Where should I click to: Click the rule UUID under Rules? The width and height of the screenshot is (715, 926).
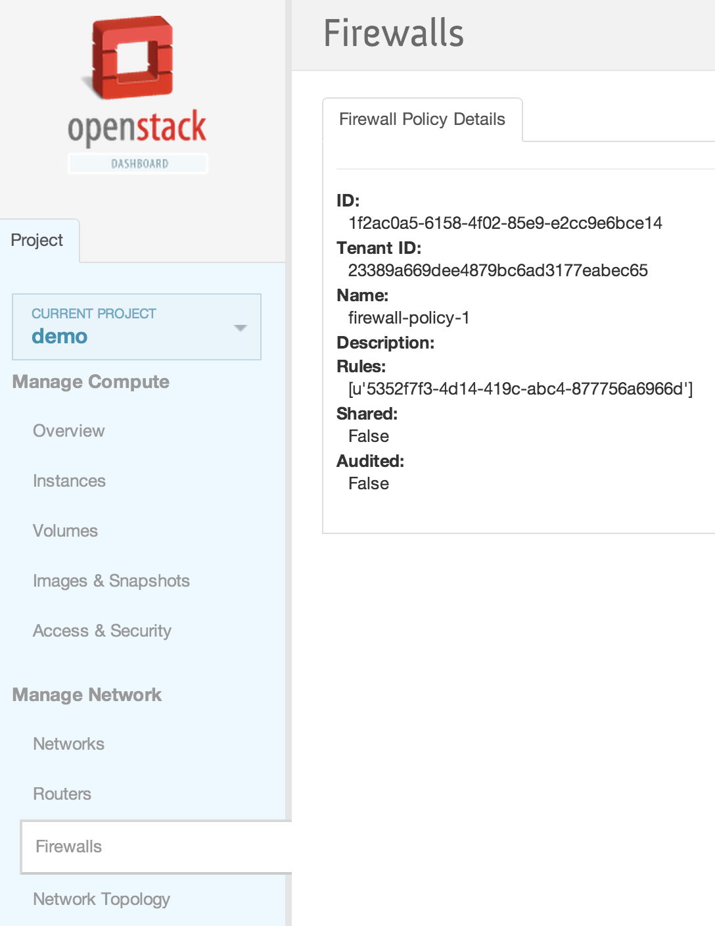click(520, 389)
